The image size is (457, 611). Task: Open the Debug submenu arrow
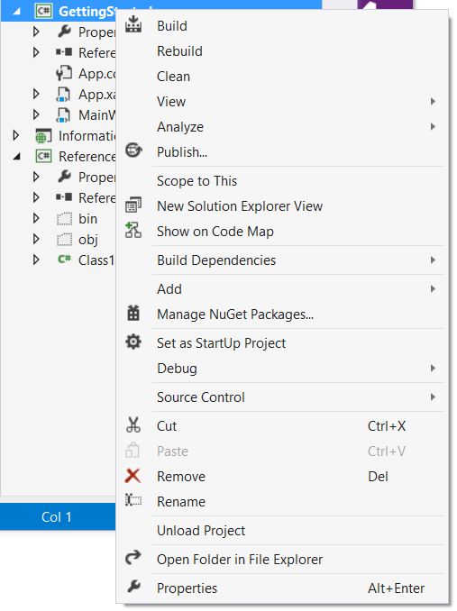point(433,369)
